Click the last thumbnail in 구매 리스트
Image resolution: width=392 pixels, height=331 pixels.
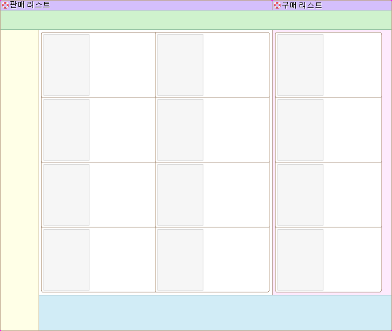pyautogui.click(x=300, y=260)
